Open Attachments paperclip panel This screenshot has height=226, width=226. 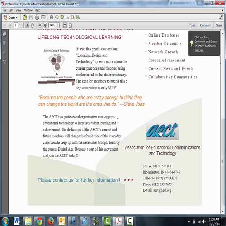[5, 52]
